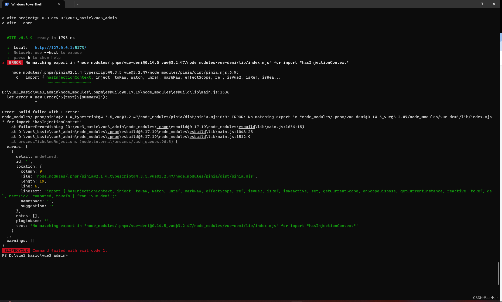Viewport: 502px width, 302px height.
Task: Click the 'ready in 1793 ms' text
Action: pyautogui.click(x=56, y=38)
